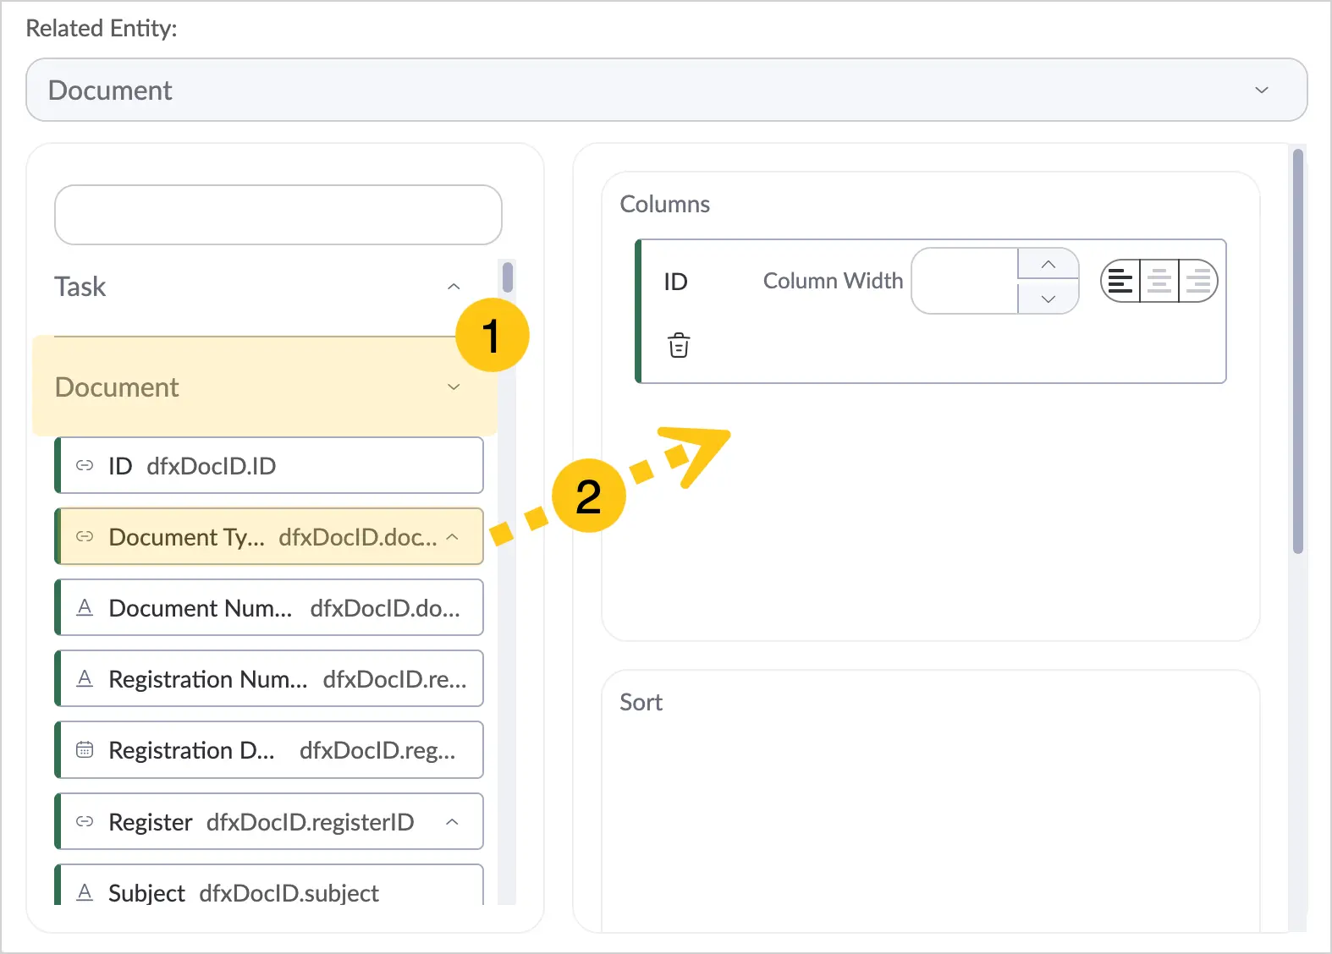Set ID column alignment to left
Viewport: 1332px width, 954px height.
[1120, 281]
